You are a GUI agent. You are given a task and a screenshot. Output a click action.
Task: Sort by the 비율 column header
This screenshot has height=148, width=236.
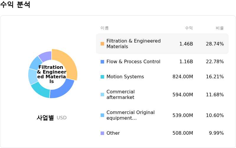point(219,28)
